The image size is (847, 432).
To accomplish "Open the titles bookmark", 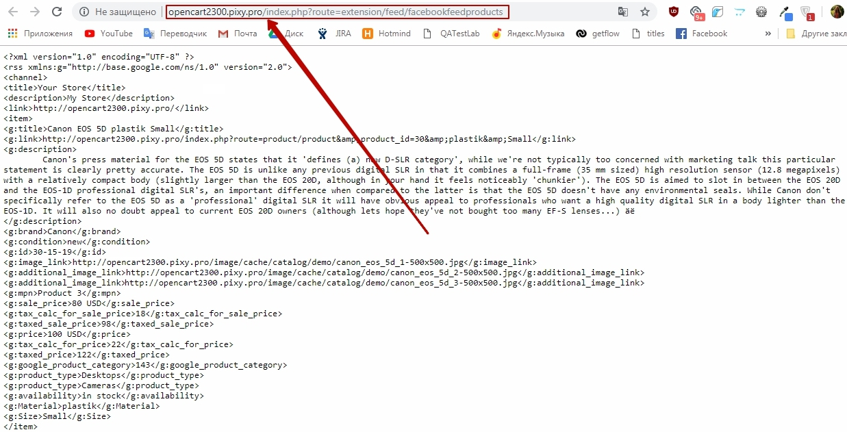I will [648, 34].
